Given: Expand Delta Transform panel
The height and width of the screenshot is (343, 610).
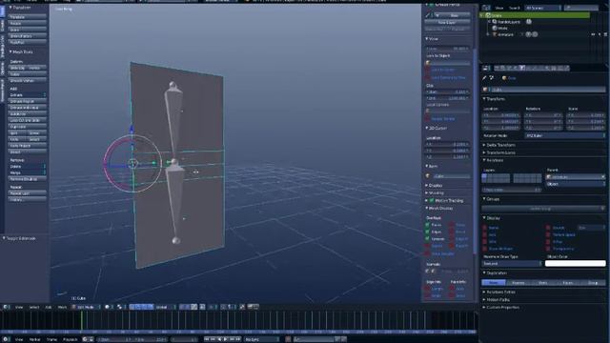Looking at the screenshot, I should point(499,145).
